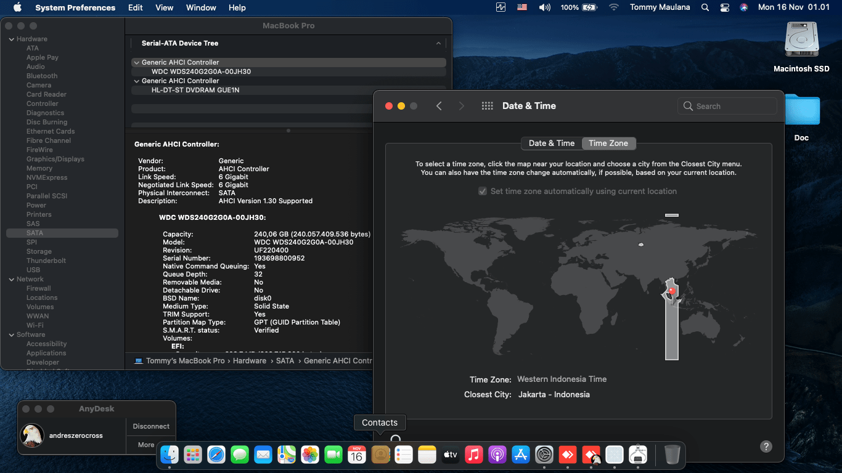The height and width of the screenshot is (473, 842).
Task: Open the Apple menu
Action: [17, 7]
